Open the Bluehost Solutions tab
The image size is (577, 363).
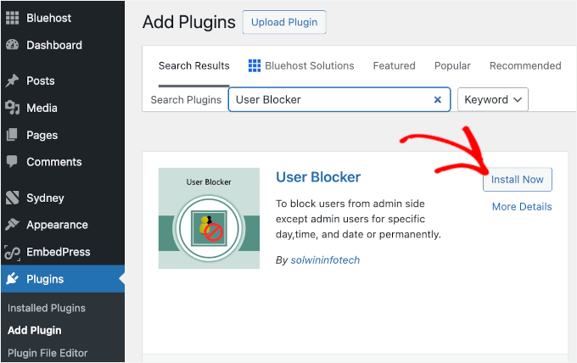[301, 66]
